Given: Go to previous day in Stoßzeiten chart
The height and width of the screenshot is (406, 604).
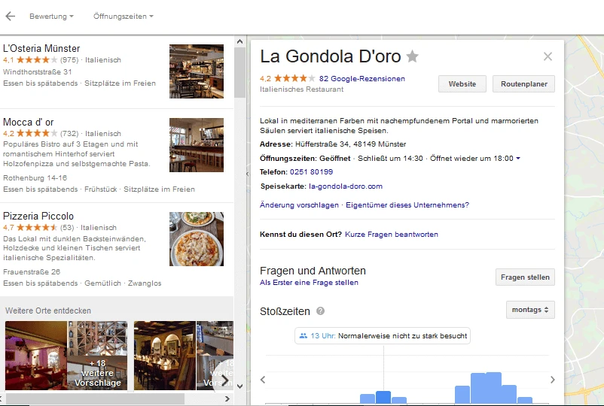Looking at the screenshot, I should [x=263, y=380].
